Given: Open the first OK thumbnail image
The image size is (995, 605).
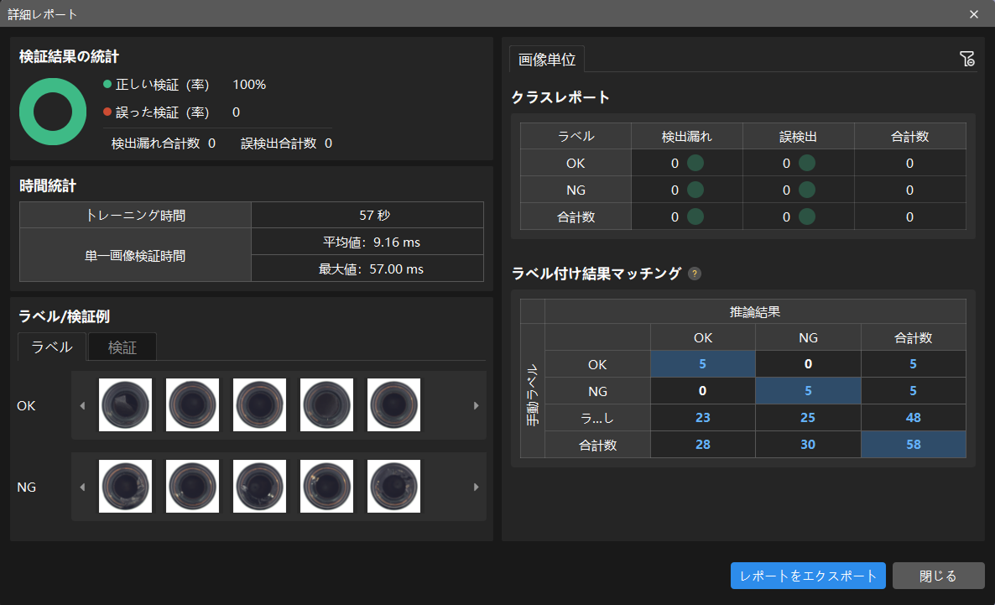Looking at the screenshot, I should coord(126,405).
